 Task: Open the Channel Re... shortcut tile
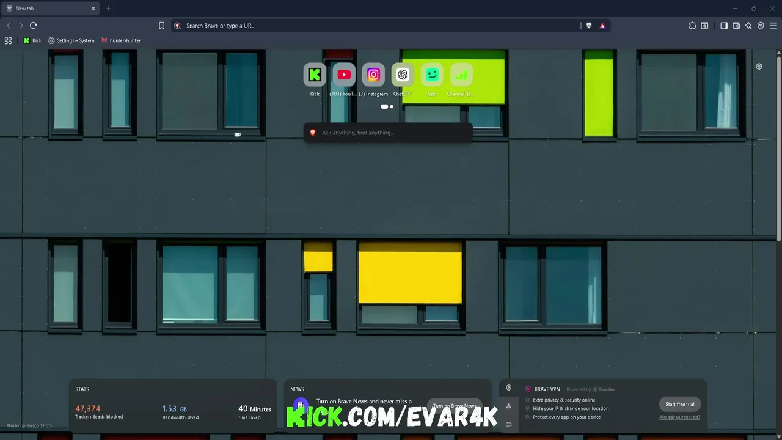click(x=461, y=75)
